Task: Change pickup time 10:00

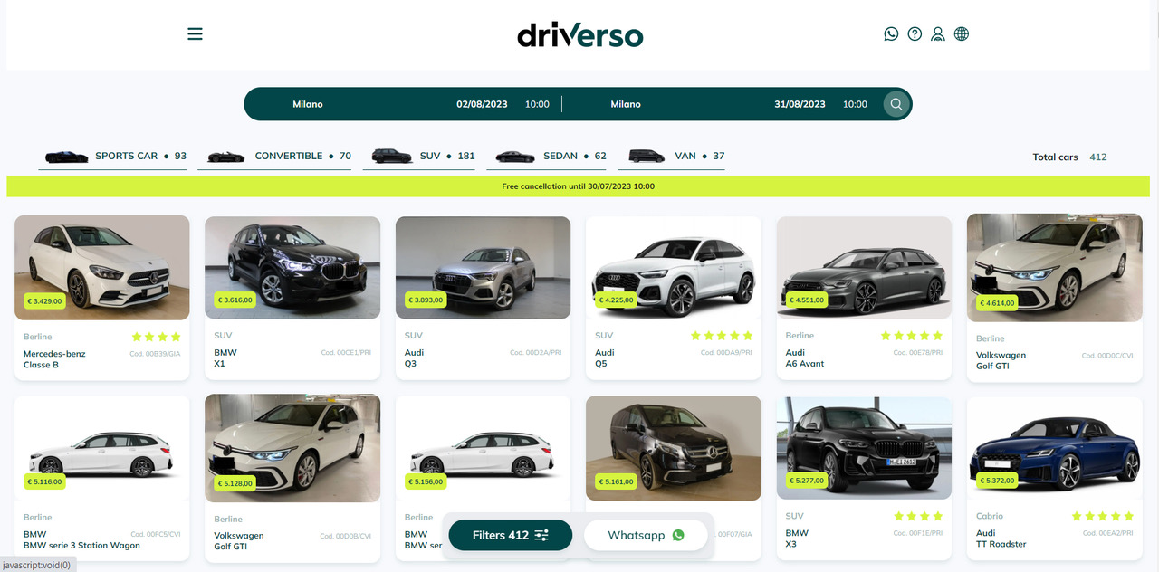Action: [x=537, y=104]
